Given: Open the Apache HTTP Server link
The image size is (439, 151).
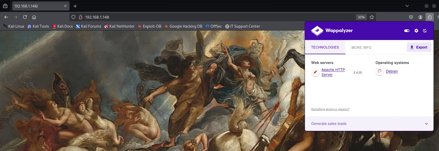Looking at the screenshot, I should click(333, 72).
